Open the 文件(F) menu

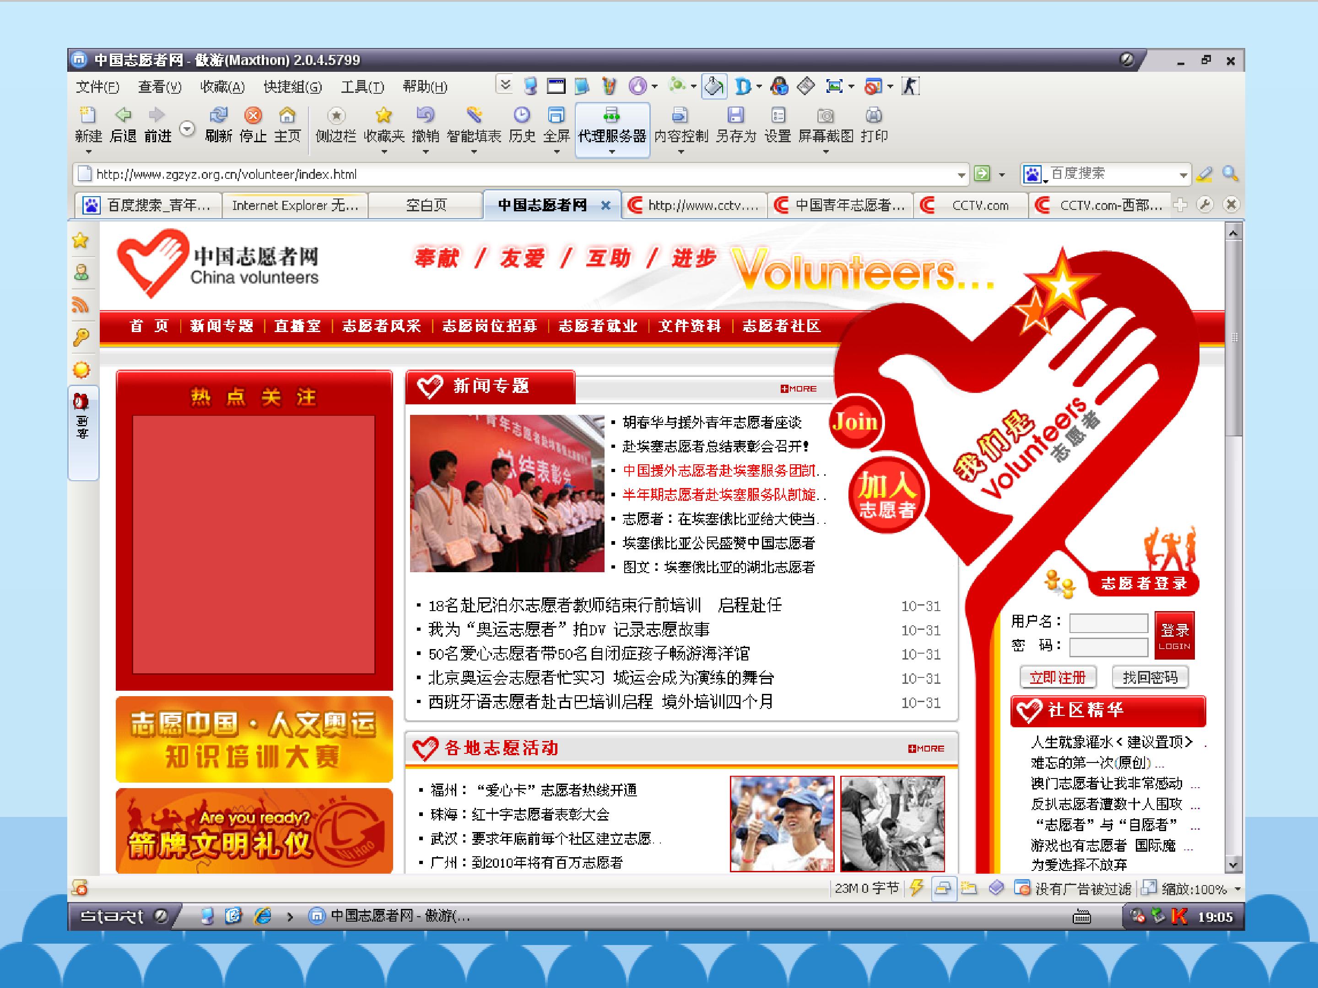(x=98, y=87)
